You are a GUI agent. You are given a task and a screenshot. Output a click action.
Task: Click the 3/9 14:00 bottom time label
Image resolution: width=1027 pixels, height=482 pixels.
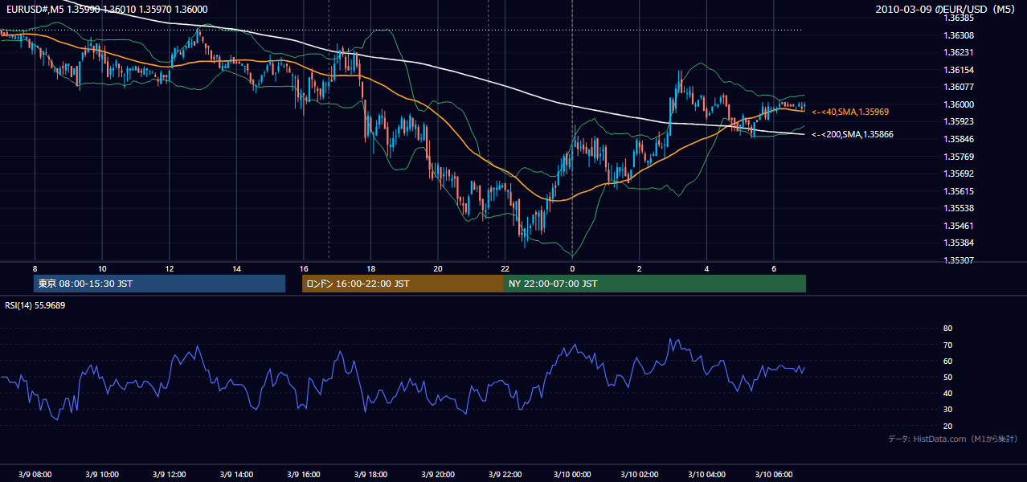pyautogui.click(x=236, y=474)
